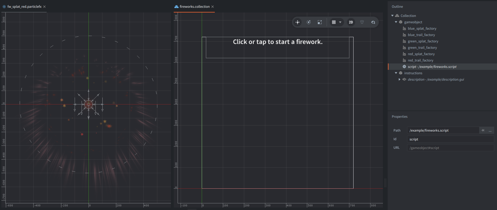Screen dimensions: 497x210
Task: Click the Id property input field
Action: click(450, 139)
